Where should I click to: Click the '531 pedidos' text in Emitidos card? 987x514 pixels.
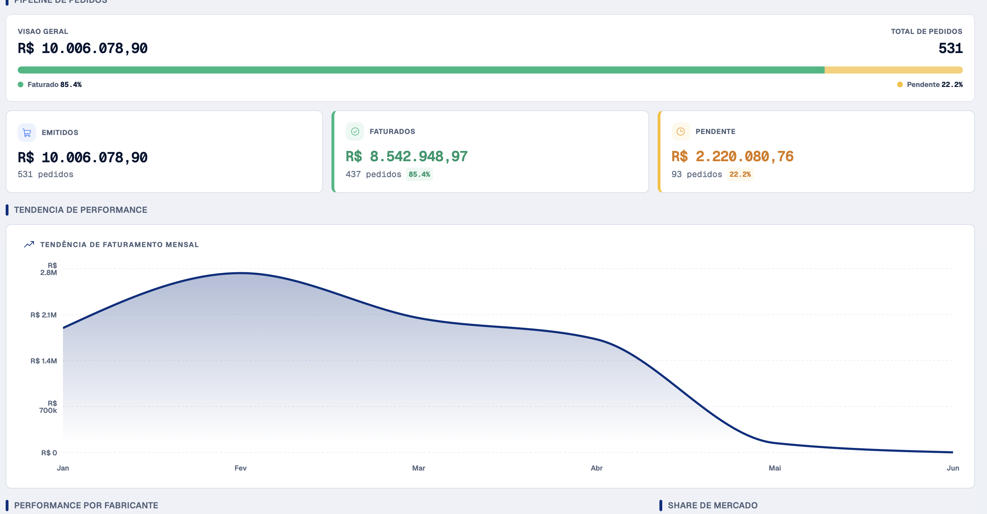click(x=46, y=174)
